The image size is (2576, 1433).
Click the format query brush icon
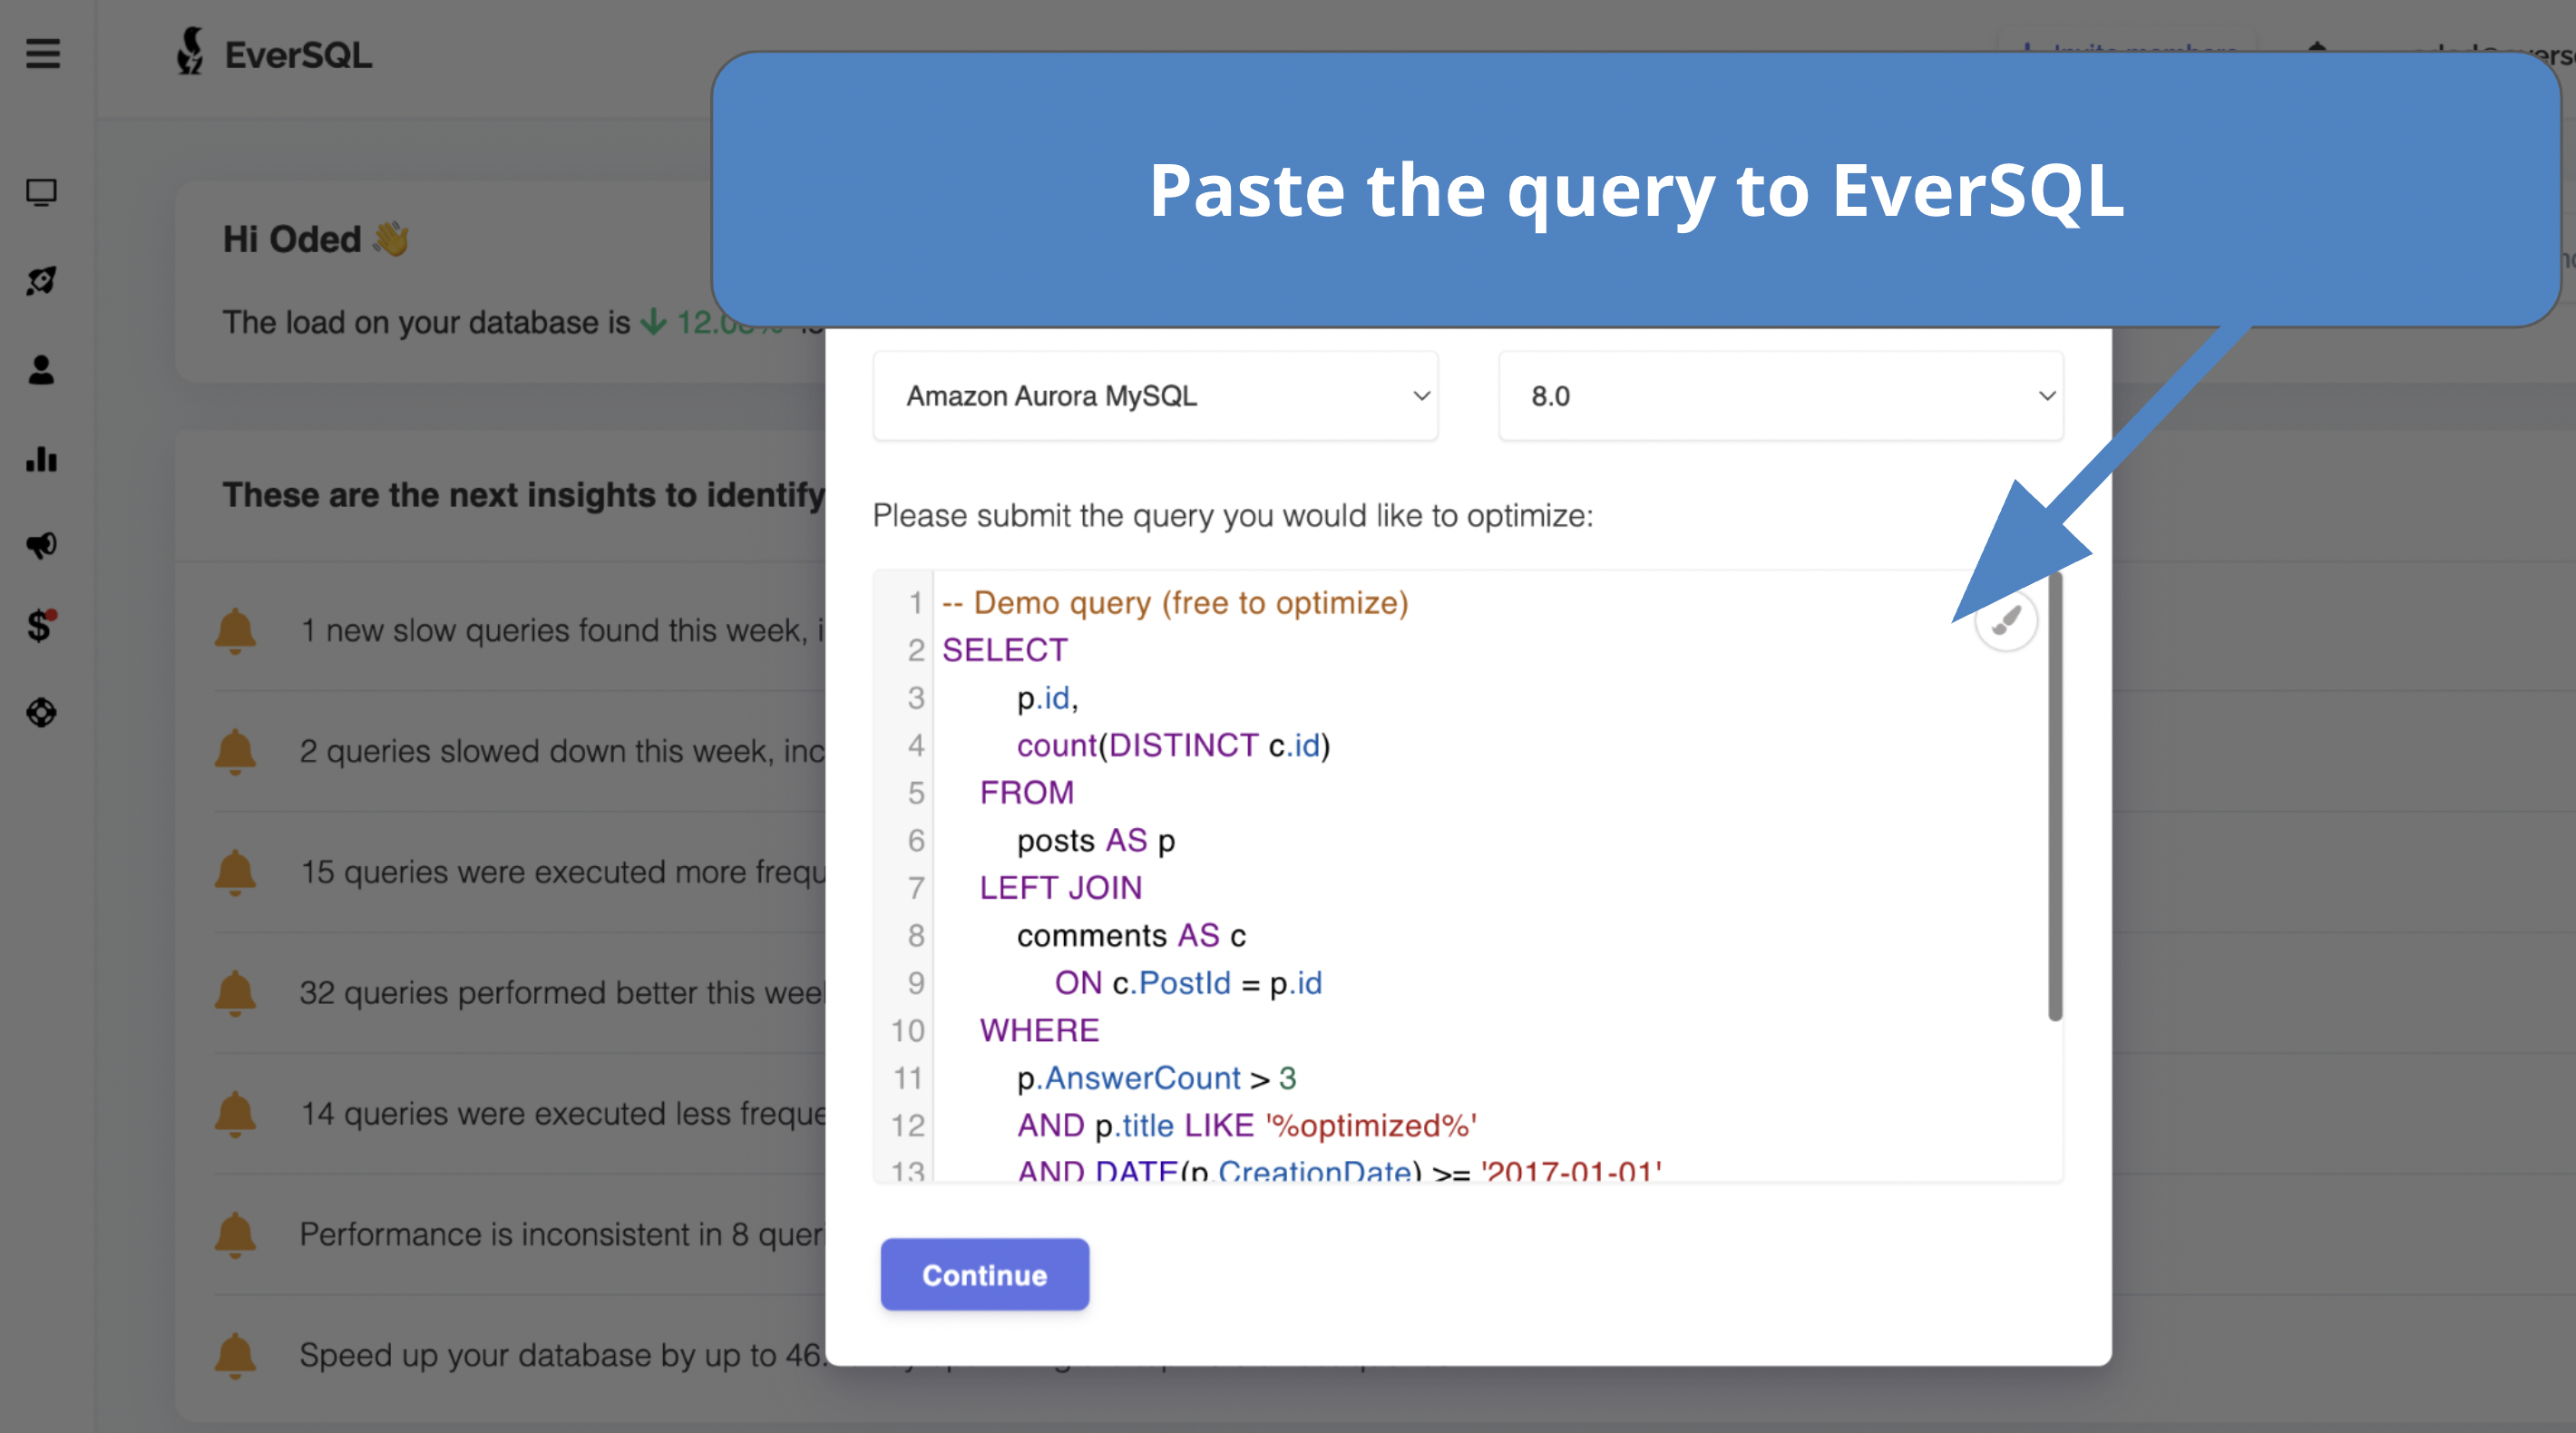(2005, 621)
